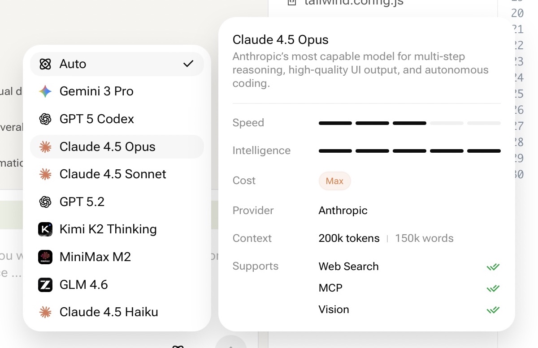Screen dimensions: 538x348
Task: Click the Web Search support checkmark
Action: coord(493,267)
